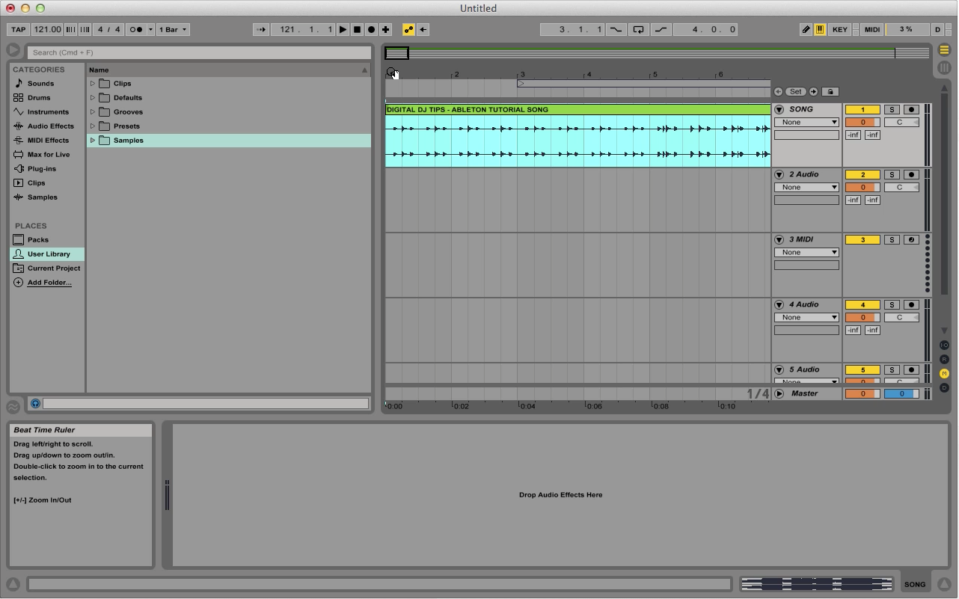The height and width of the screenshot is (599, 959).
Task: Open the 1 Bar quantization dropdown
Action: point(173,30)
